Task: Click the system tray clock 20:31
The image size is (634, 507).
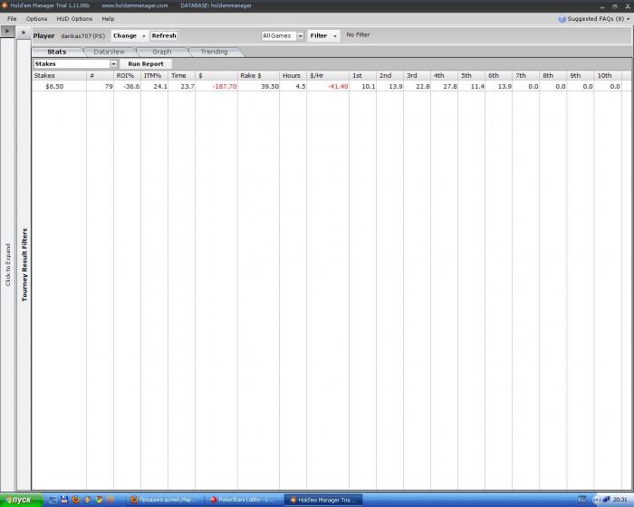Action: (620, 500)
